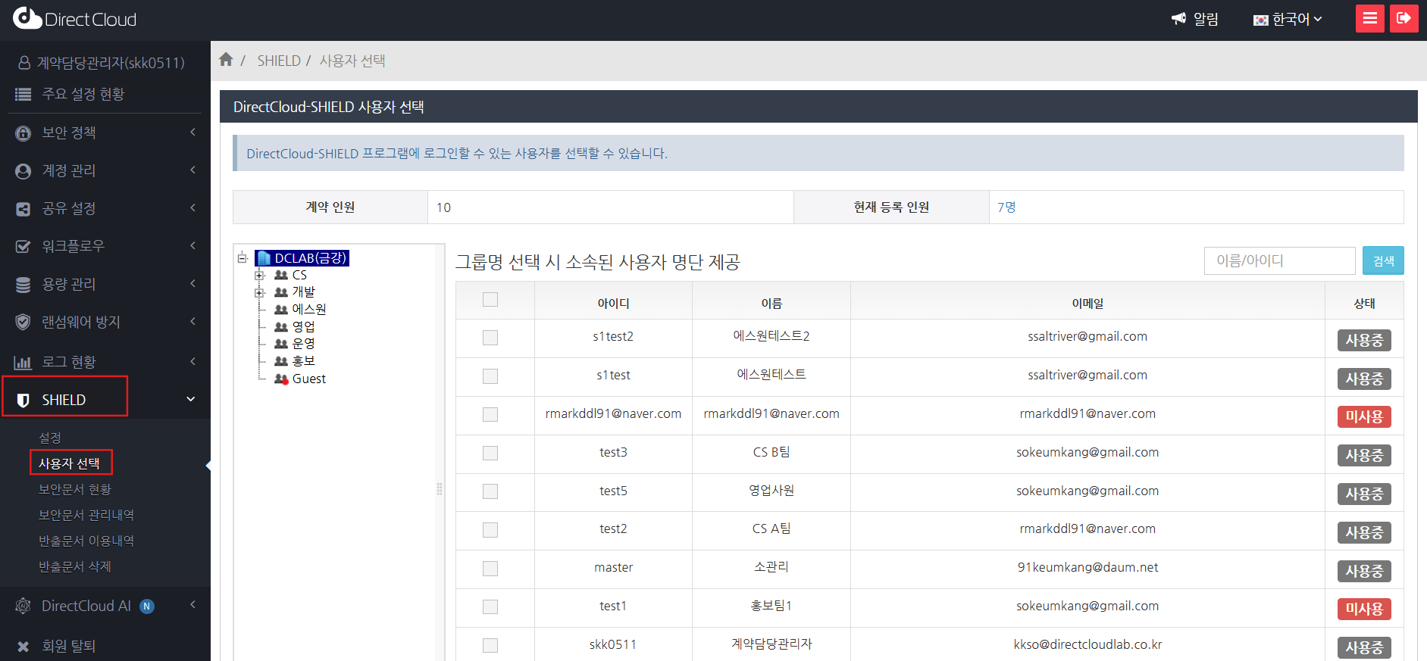Click the lock icon for 보안 정책

click(x=23, y=133)
